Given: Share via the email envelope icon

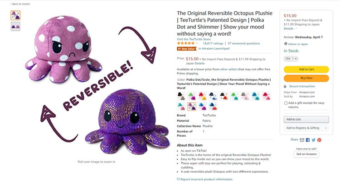Looking at the screenshot, I should click(x=302, y=140).
